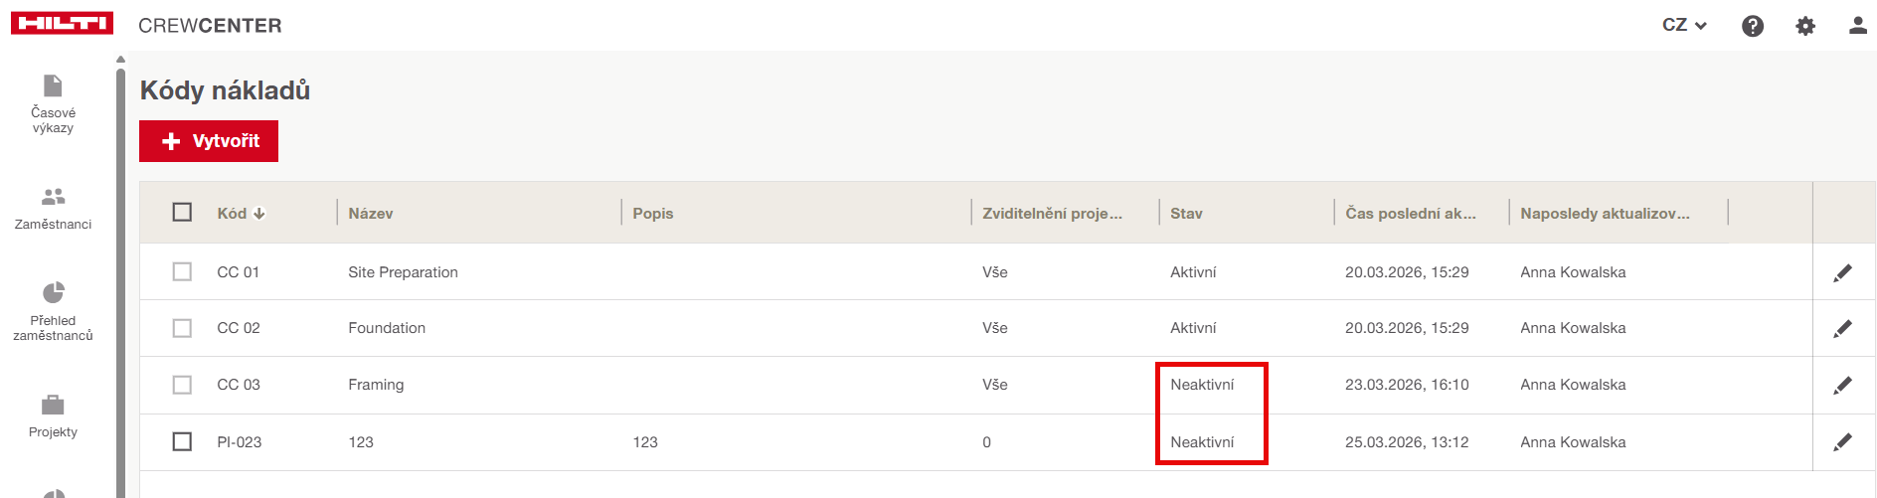Navigate to Projekty in sidebar
Viewport: 1877px width, 498px height.
click(x=53, y=415)
